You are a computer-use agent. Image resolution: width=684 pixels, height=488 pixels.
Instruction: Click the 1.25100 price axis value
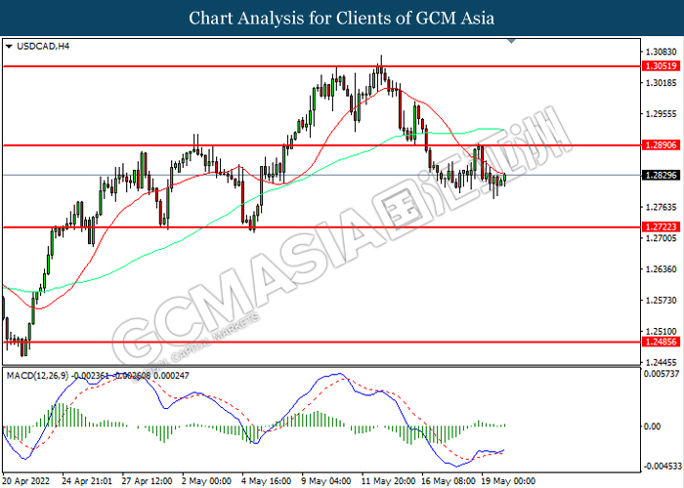point(661,332)
